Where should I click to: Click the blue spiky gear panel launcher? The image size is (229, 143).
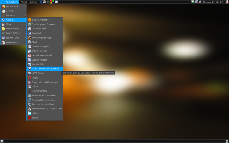[x=40, y=2]
